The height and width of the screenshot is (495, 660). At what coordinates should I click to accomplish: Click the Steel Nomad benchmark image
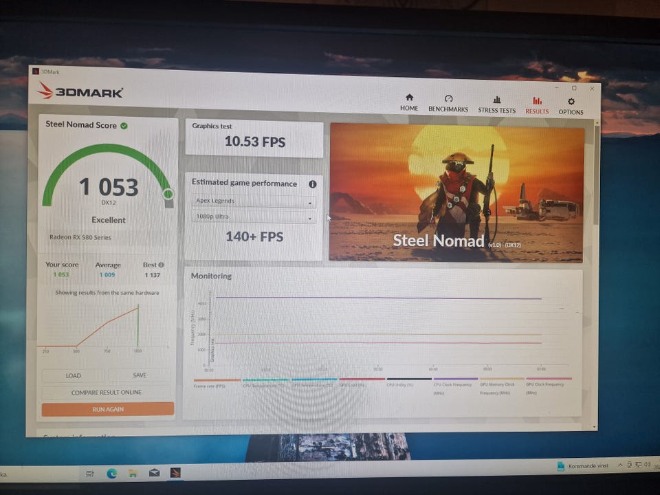coord(456,192)
